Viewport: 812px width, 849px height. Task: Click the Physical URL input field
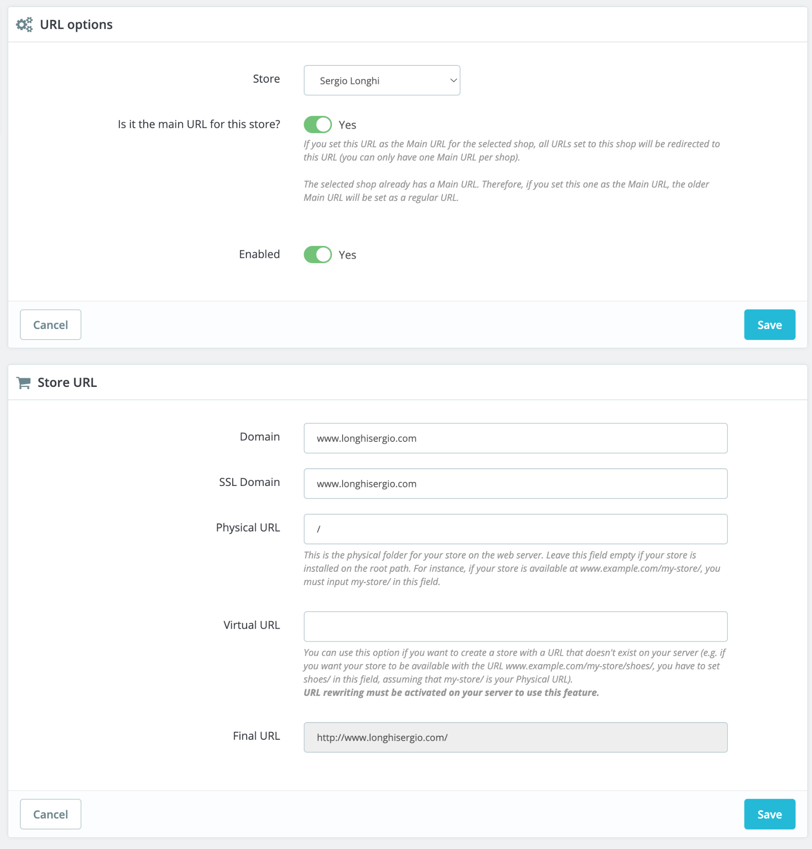pos(515,529)
